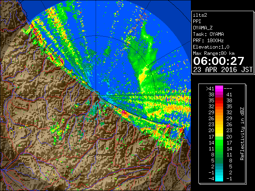
Task: Click the Task: OYAMA line
Action: pyautogui.click(x=208, y=34)
